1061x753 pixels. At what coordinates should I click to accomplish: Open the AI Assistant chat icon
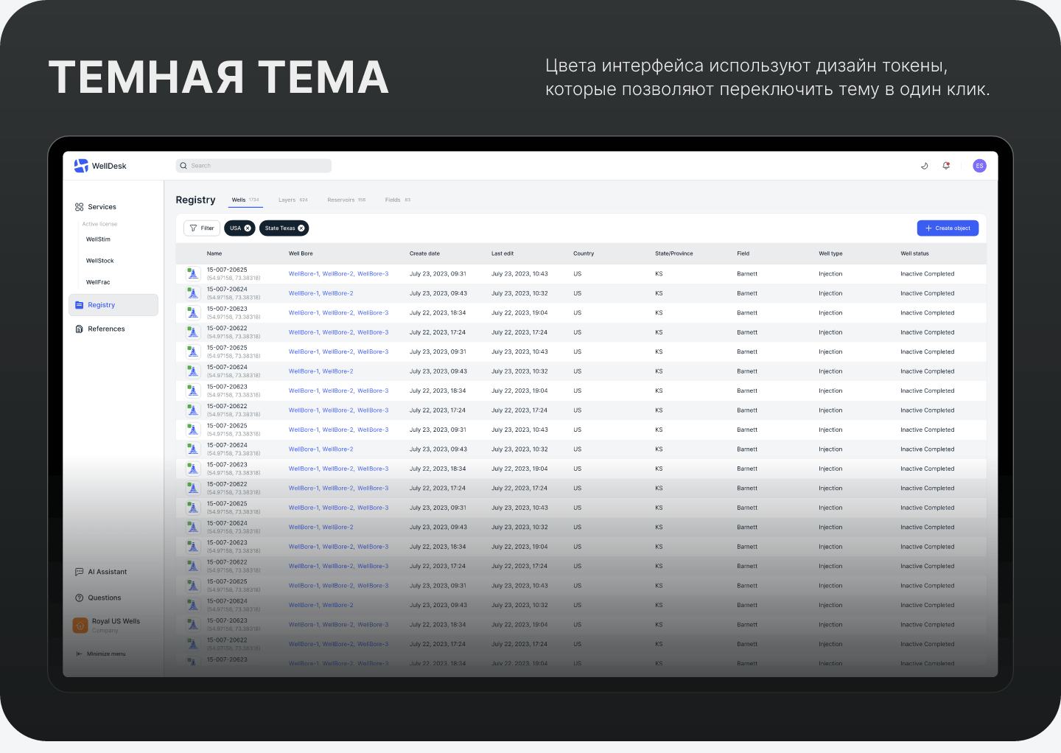pyautogui.click(x=80, y=572)
